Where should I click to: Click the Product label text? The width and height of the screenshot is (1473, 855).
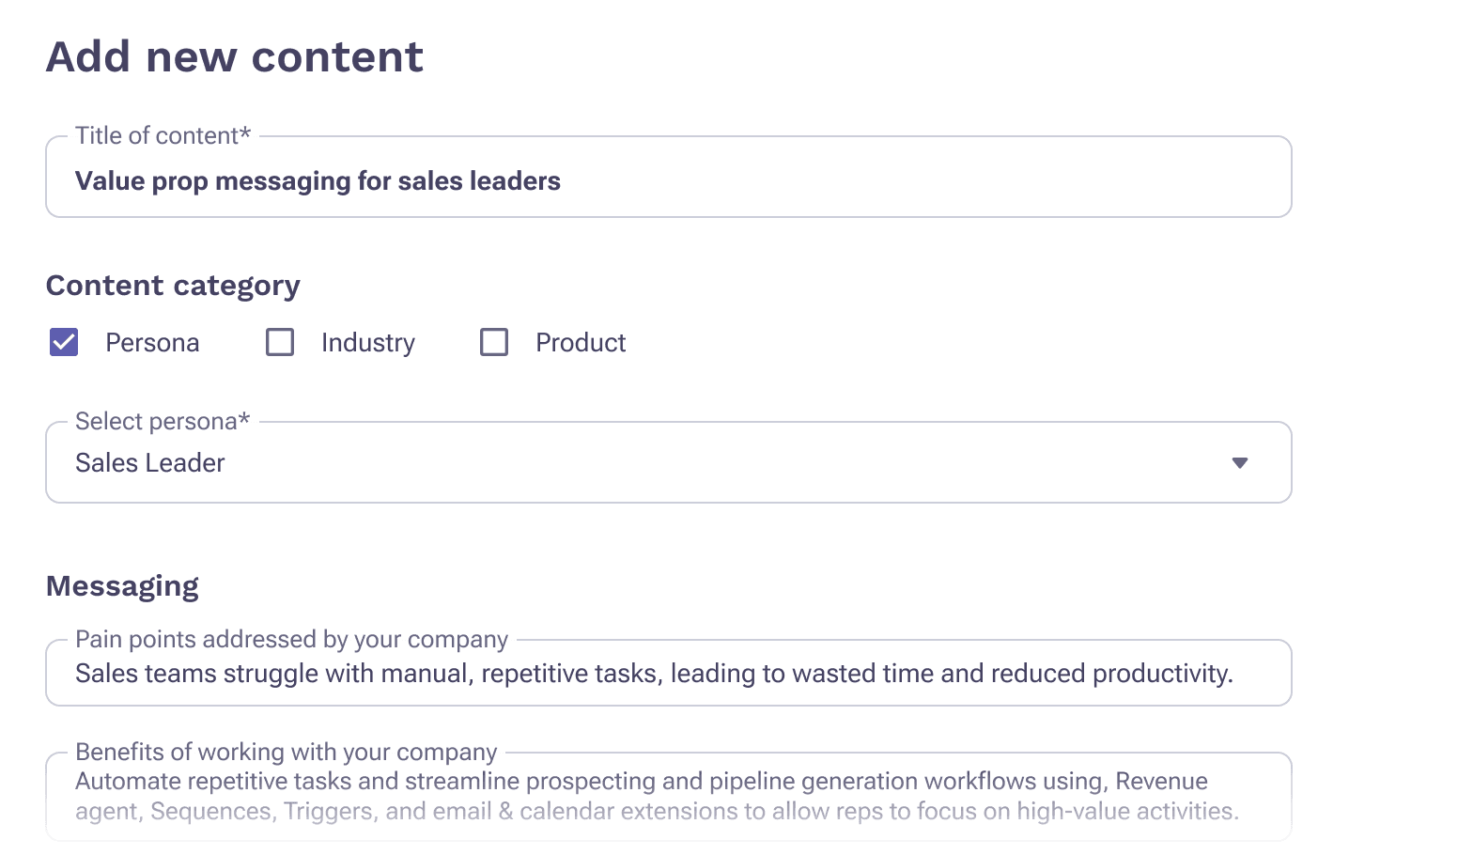581,343
